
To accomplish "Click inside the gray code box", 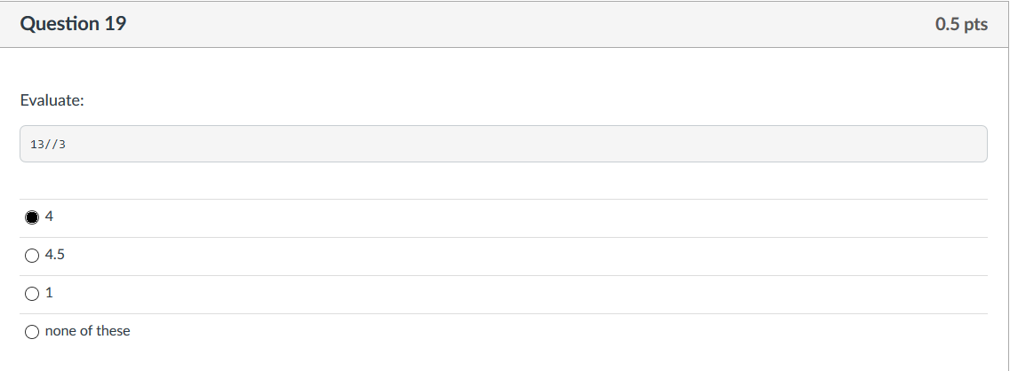I will (x=503, y=144).
